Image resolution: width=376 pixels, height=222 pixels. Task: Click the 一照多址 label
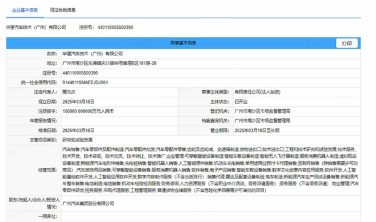48,217
